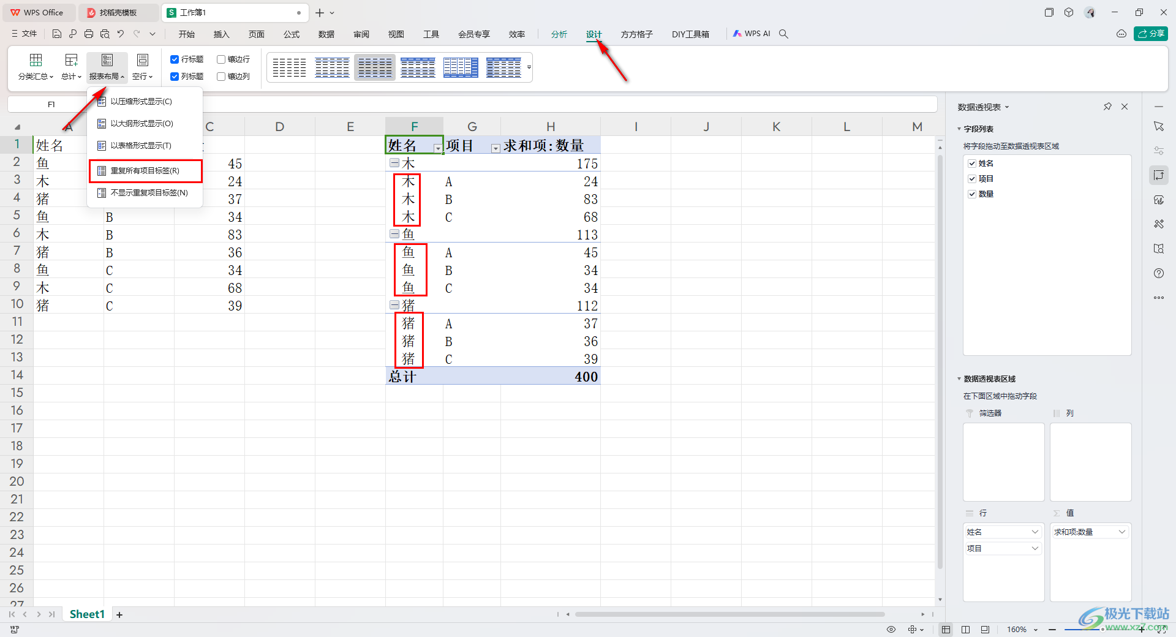Select 以表格形式显示(T) menu option

point(145,146)
